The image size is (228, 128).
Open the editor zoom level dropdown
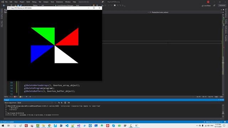tap(7, 97)
